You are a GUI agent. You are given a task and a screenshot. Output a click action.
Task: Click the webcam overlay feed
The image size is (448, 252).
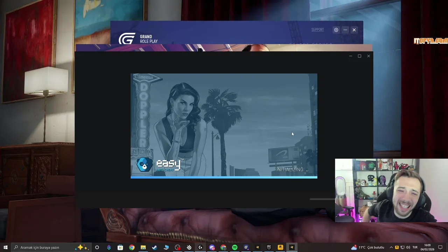(391, 190)
